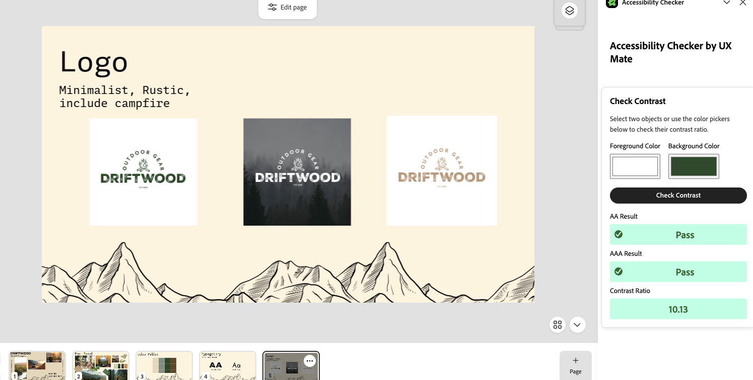
Task: Open the Driftwood cover page
Action: coord(37,365)
